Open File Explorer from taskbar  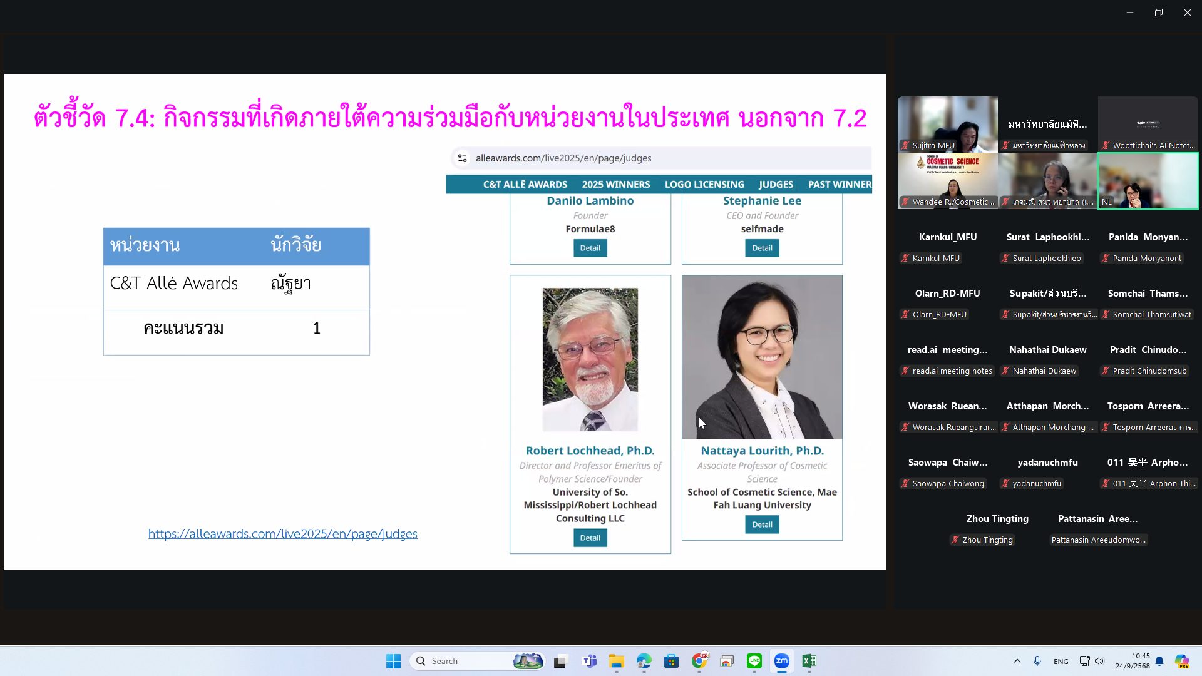click(616, 661)
